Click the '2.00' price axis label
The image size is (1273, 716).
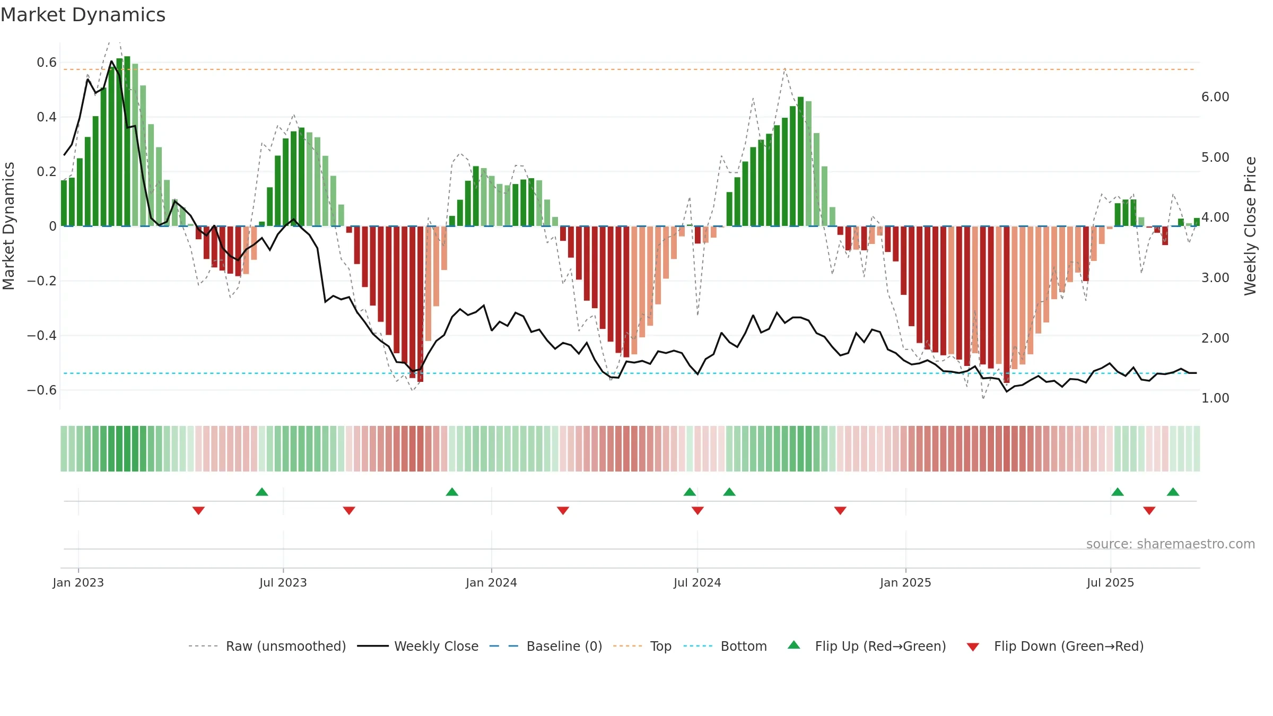click(x=1215, y=338)
